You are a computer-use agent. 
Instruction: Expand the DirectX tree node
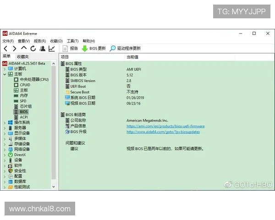point(5,155)
